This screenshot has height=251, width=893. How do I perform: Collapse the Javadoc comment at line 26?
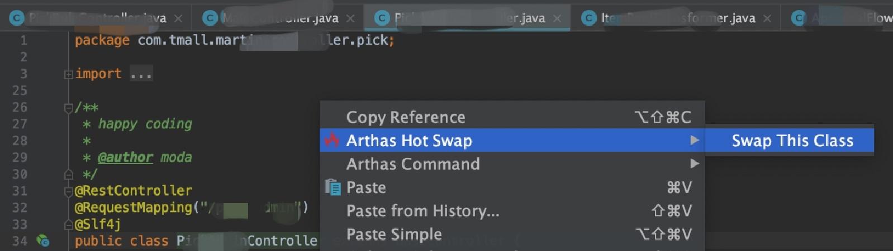click(68, 107)
